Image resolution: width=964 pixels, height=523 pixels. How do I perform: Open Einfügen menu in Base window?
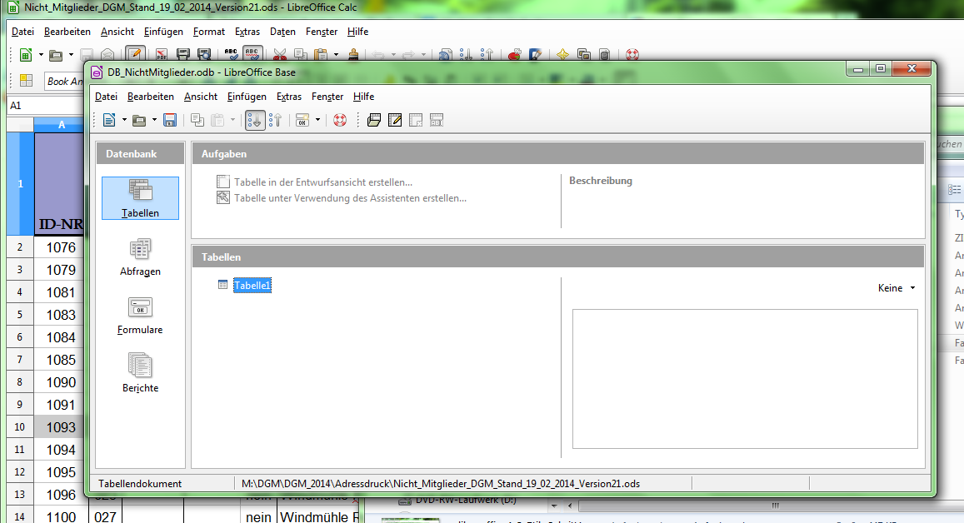[x=247, y=97]
